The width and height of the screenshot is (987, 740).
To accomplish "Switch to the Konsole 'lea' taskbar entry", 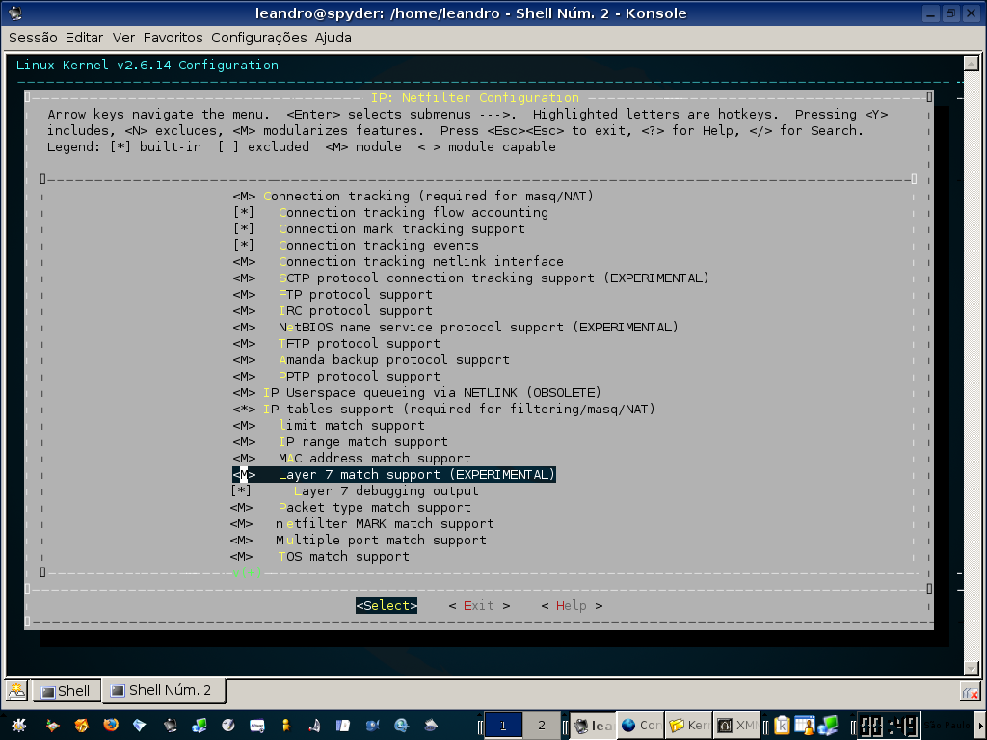I will [592, 726].
